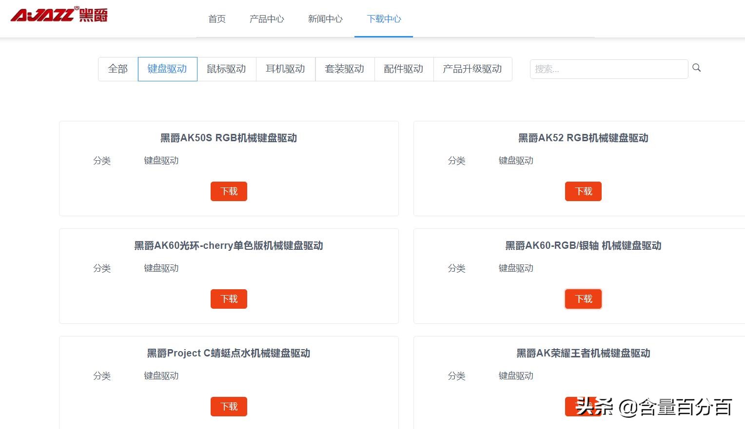Click the A-JAZZ 黑爵 logo

(59, 15)
